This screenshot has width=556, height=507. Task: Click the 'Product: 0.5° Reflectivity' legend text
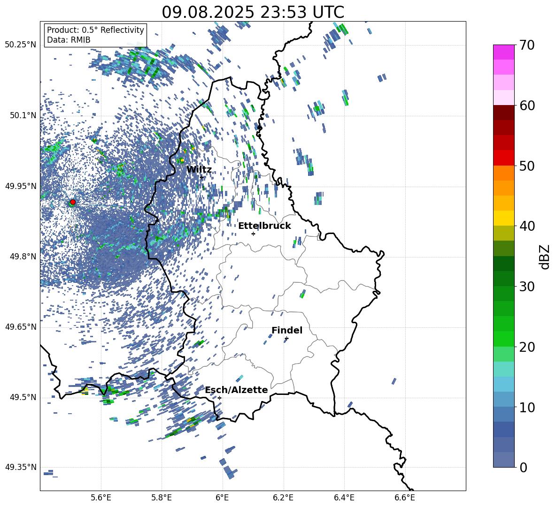click(95, 30)
